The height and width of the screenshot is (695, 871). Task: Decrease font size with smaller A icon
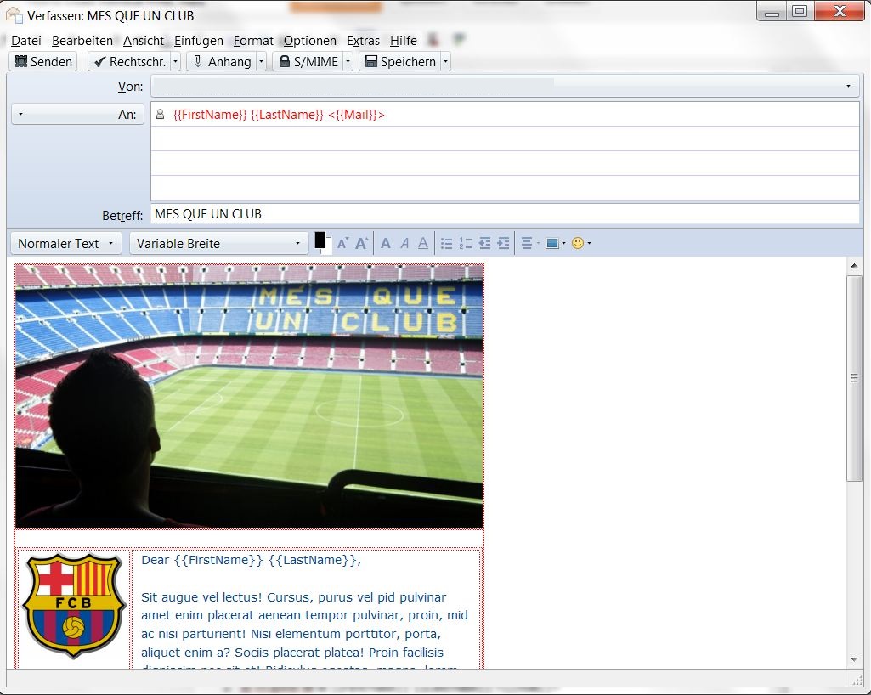click(342, 243)
